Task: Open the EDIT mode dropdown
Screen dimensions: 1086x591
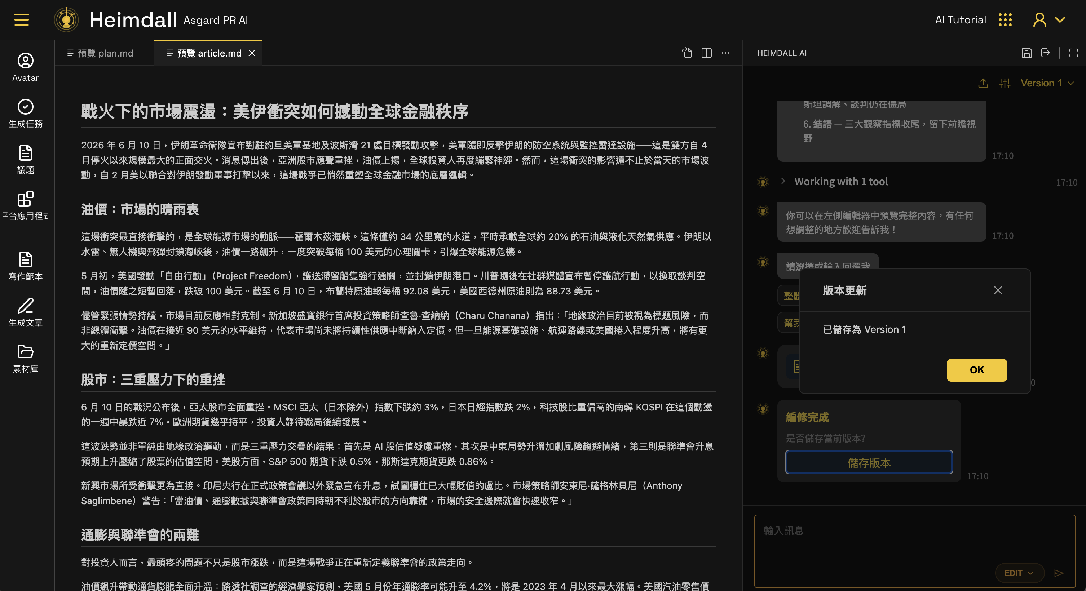Action: click(1019, 573)
